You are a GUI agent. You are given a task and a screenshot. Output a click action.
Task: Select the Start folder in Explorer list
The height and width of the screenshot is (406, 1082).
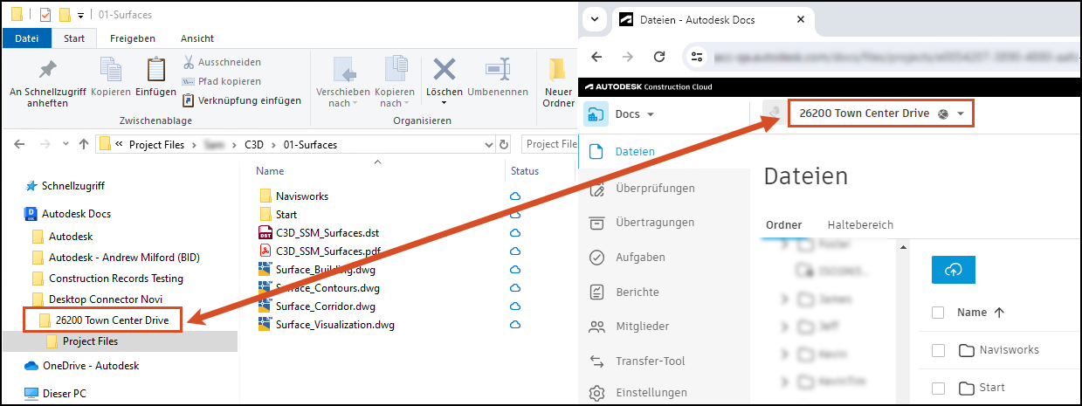click(x=286, y=214)
